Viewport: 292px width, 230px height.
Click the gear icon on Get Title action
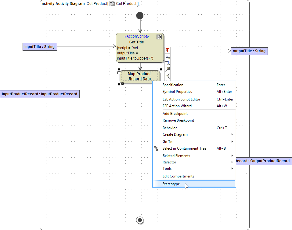[x=159, y=37]
